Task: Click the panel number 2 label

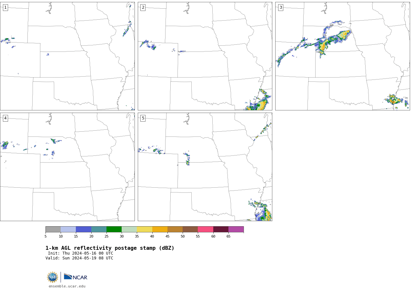Action: pos(143,7)
